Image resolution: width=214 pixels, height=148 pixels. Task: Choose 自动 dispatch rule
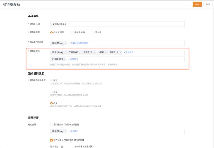pyautogui.click(x=52, y=92)
